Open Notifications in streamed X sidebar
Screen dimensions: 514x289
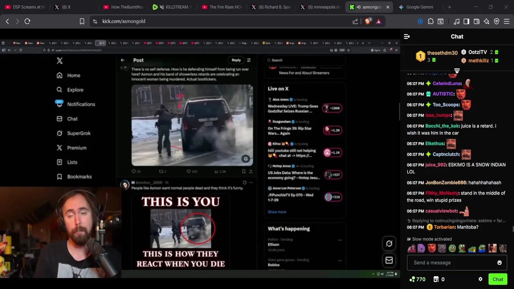coord(75,104)
